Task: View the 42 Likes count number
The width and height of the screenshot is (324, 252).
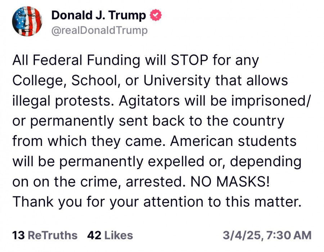Action: (x=94, y=235)
